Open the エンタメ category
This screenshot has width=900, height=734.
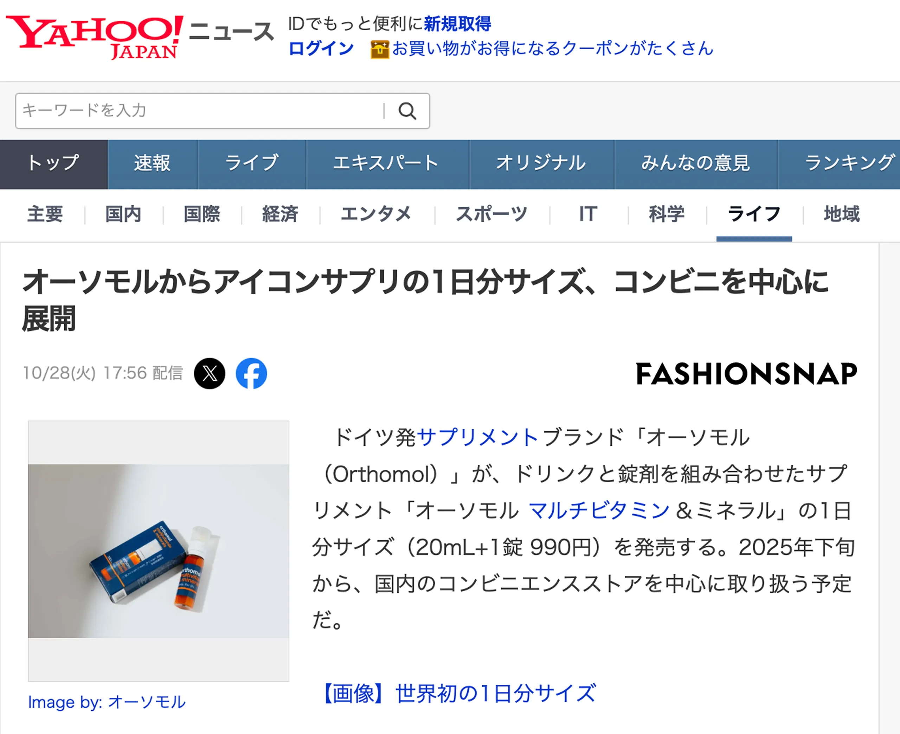click(x=376, y=214)
